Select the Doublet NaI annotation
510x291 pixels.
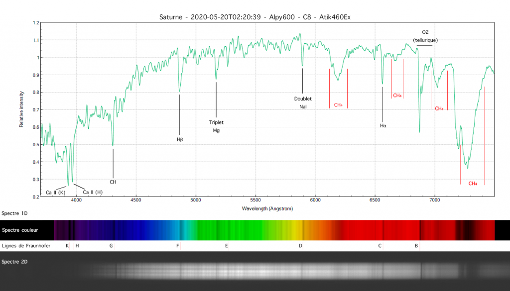[x=303, y=102]
